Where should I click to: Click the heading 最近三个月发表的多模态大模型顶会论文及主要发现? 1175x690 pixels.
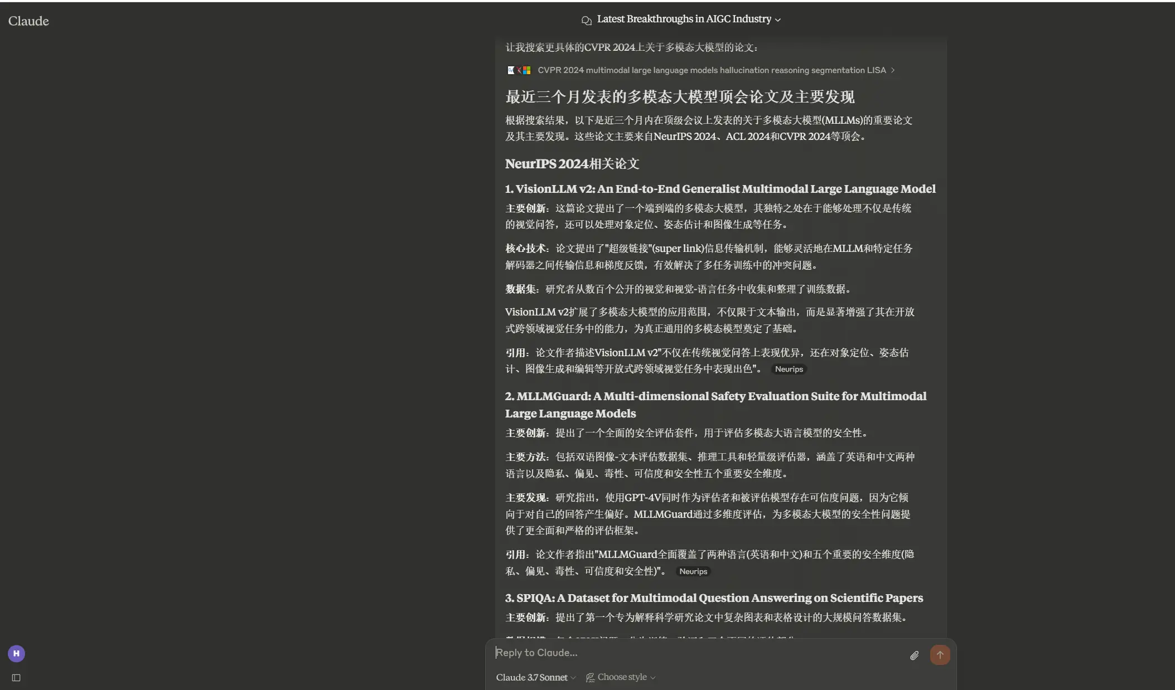[x=680, y=97]
